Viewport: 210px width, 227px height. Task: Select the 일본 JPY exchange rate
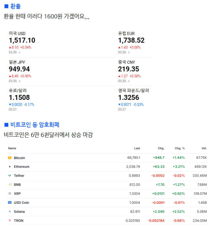[19, 69]
